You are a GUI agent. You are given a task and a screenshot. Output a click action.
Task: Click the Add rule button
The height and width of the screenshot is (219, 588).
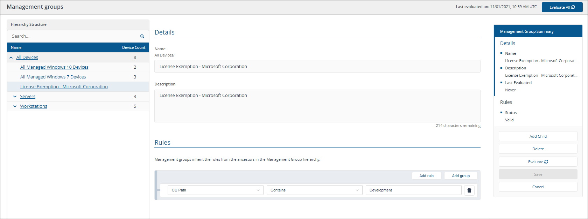coord(426,176)
